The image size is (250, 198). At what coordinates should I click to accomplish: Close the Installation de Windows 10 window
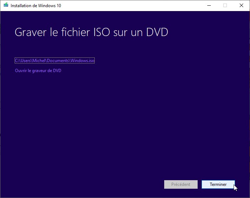point(241,5)
